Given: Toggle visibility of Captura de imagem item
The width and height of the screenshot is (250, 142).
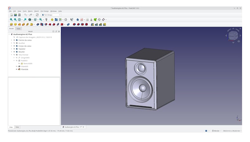Looking at the screenshot, I should click(14, 37).
